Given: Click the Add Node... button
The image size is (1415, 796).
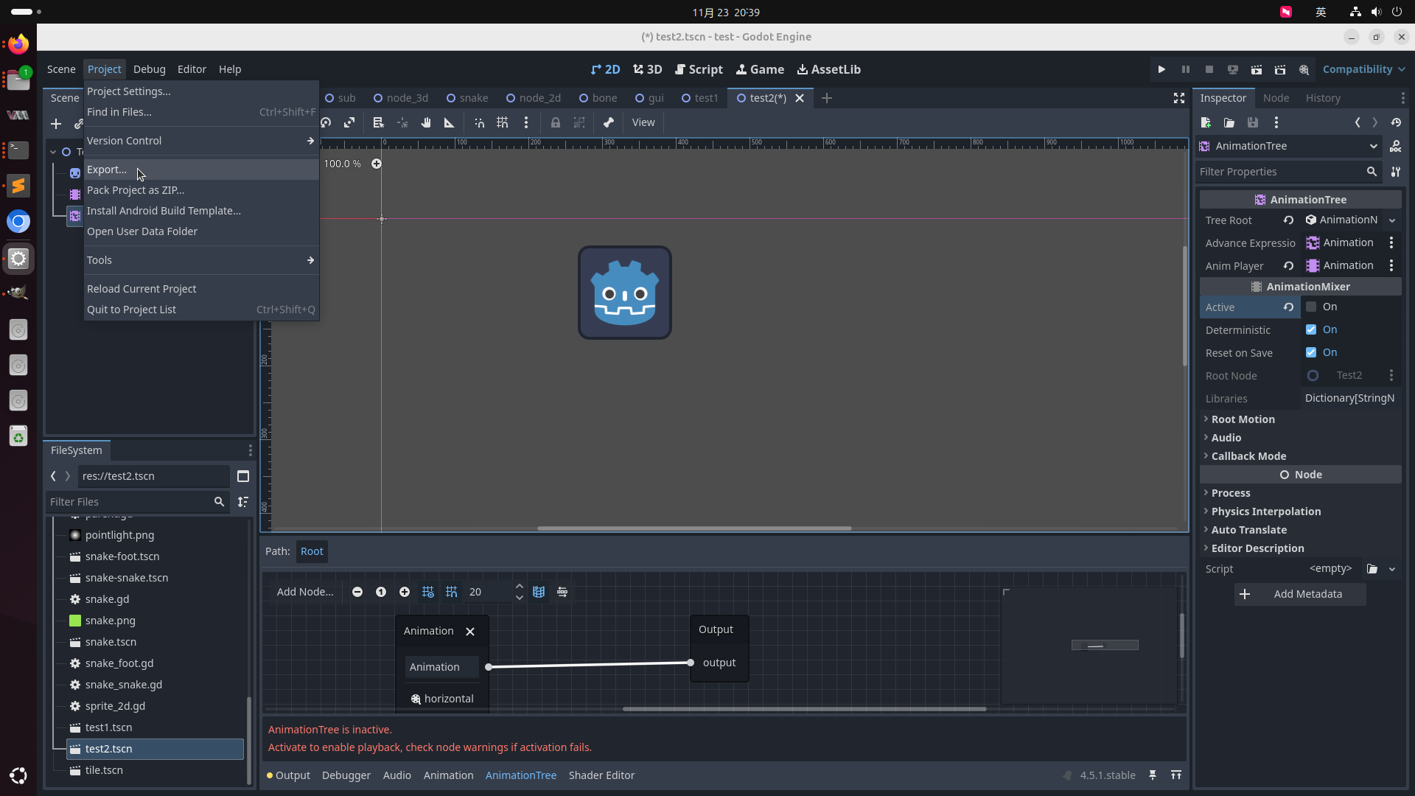Looking at the screenshot, I should coord(305,592).
